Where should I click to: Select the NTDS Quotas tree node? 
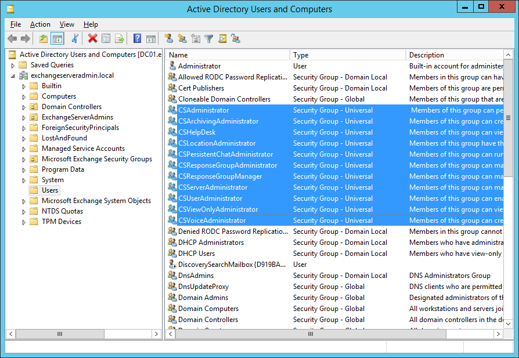(62, 211)
